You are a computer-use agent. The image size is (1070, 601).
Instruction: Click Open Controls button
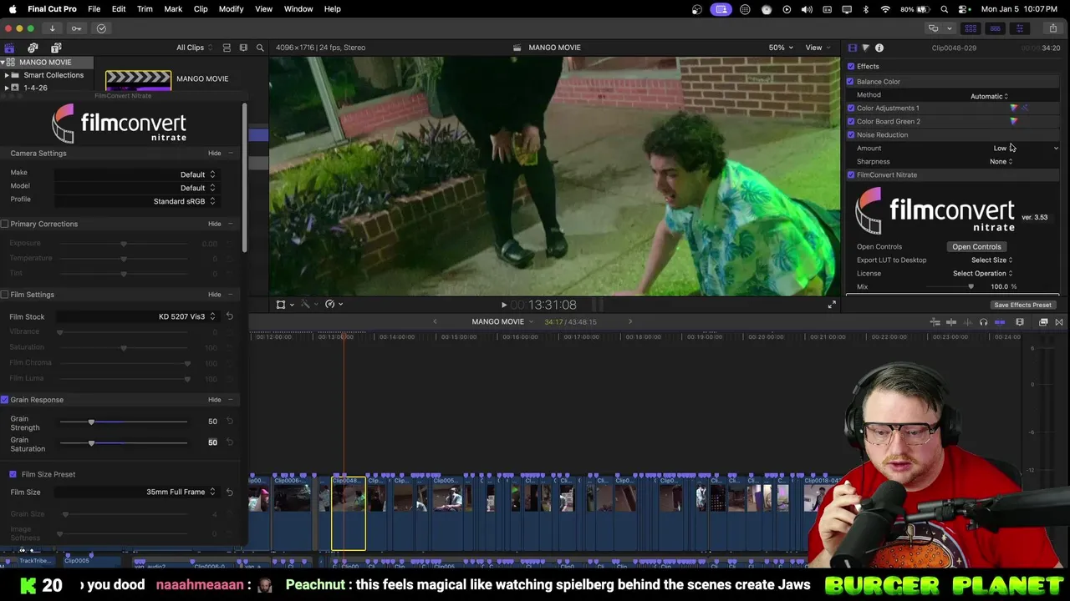click(x=976, y=247)
